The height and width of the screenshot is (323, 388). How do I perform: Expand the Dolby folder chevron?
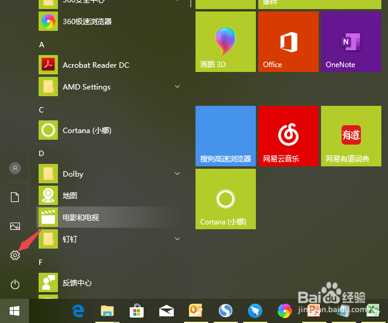pos(177,174)
